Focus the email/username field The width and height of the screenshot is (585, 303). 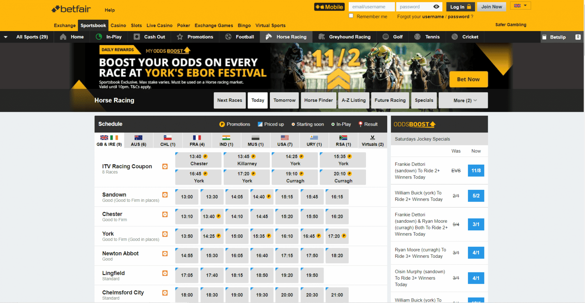[371, 7]
